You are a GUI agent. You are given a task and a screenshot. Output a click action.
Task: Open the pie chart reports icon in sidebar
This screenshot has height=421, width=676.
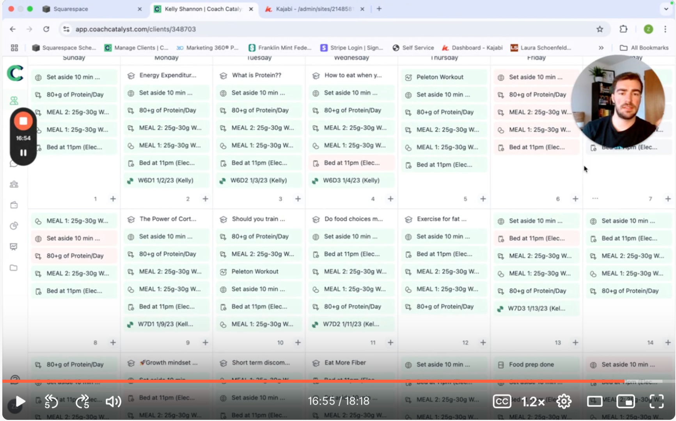[14, 226]
